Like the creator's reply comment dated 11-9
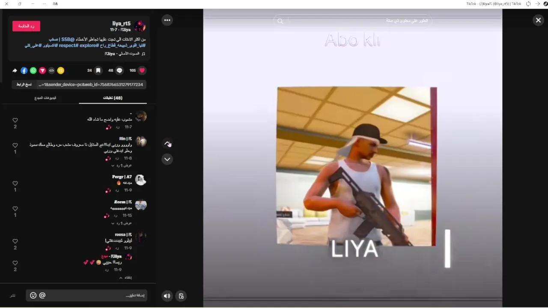 [x=15, y=263]
